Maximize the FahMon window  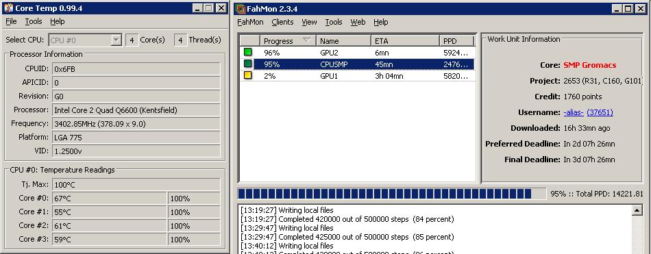click(628, 9)
